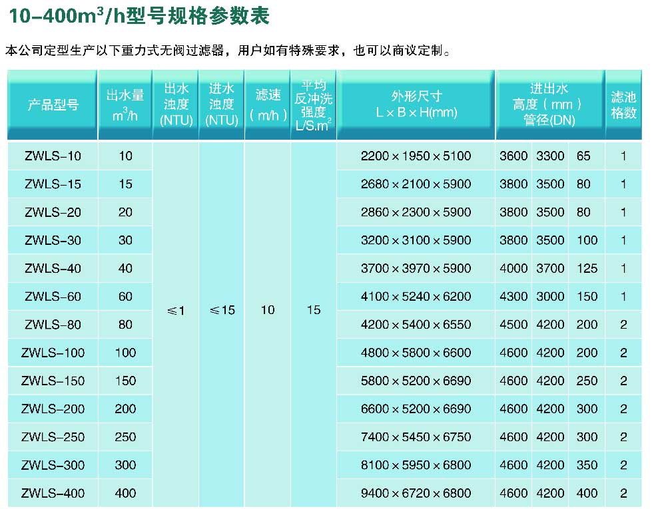Click the 2200 × 1950 × 5100 dimension cell

(416, 156)
